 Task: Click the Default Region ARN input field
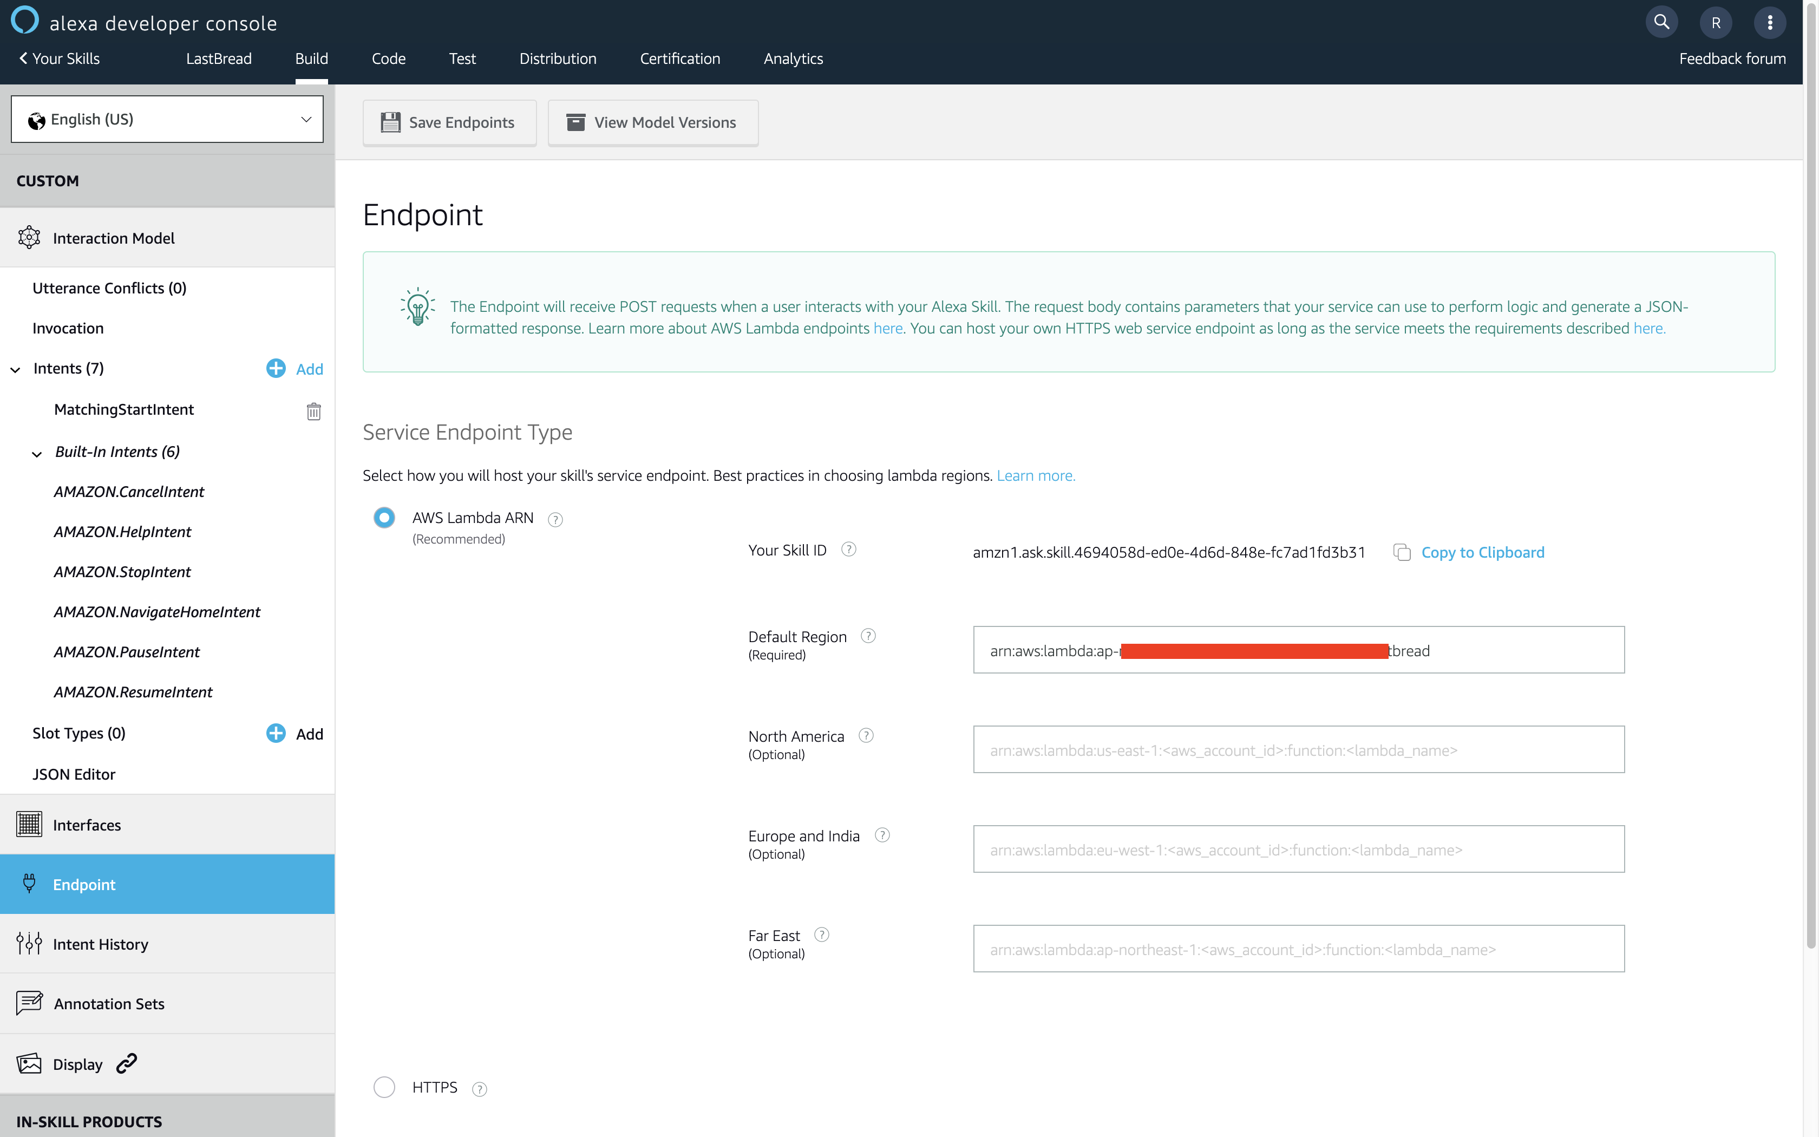(x=1298, y=650)
